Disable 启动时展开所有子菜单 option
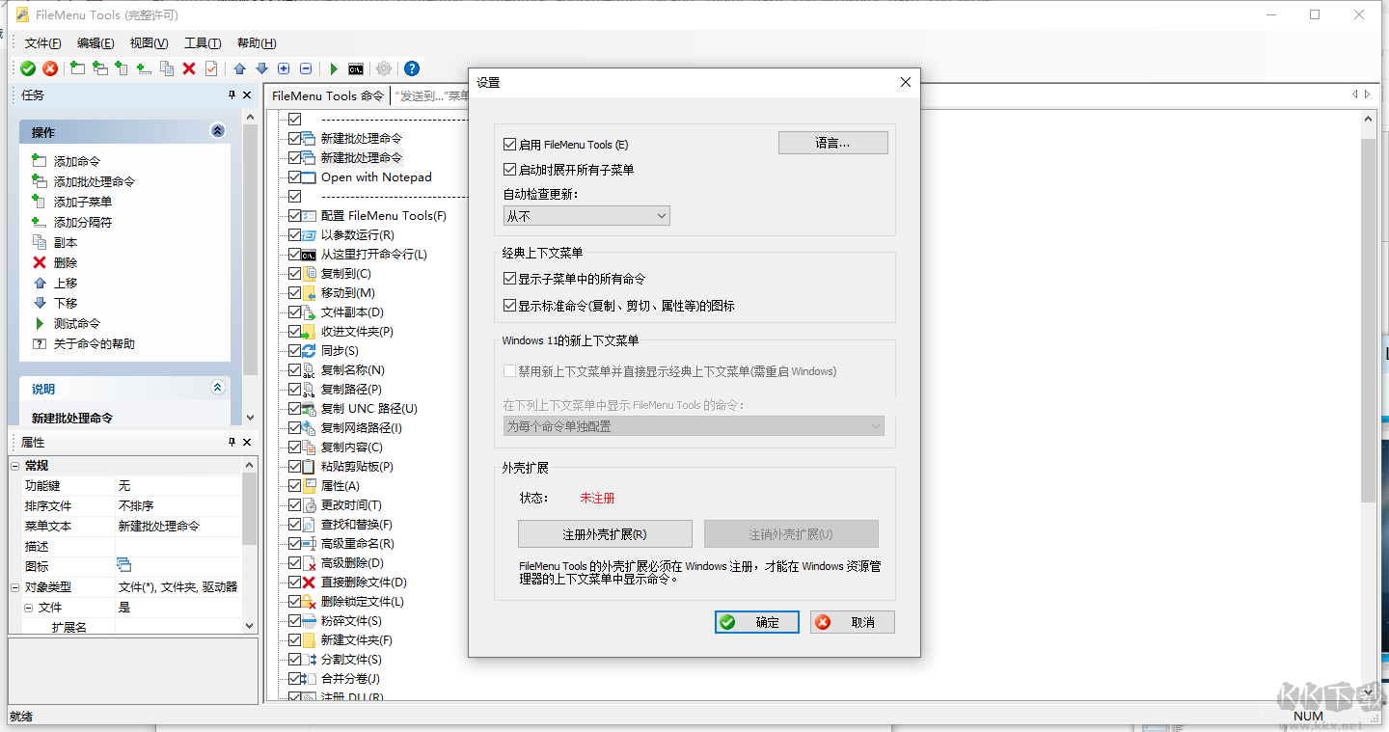The width and height of the screenshot is (1389, 732). [x=508, y=169]
